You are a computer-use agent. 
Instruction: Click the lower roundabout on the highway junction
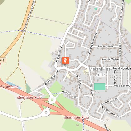46,113
